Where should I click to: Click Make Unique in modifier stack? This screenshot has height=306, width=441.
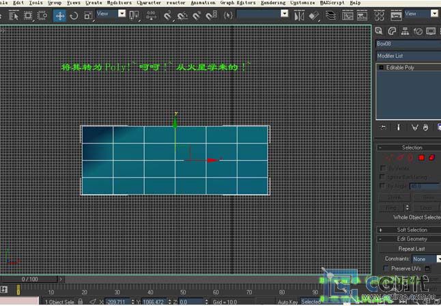click(414, 128)
